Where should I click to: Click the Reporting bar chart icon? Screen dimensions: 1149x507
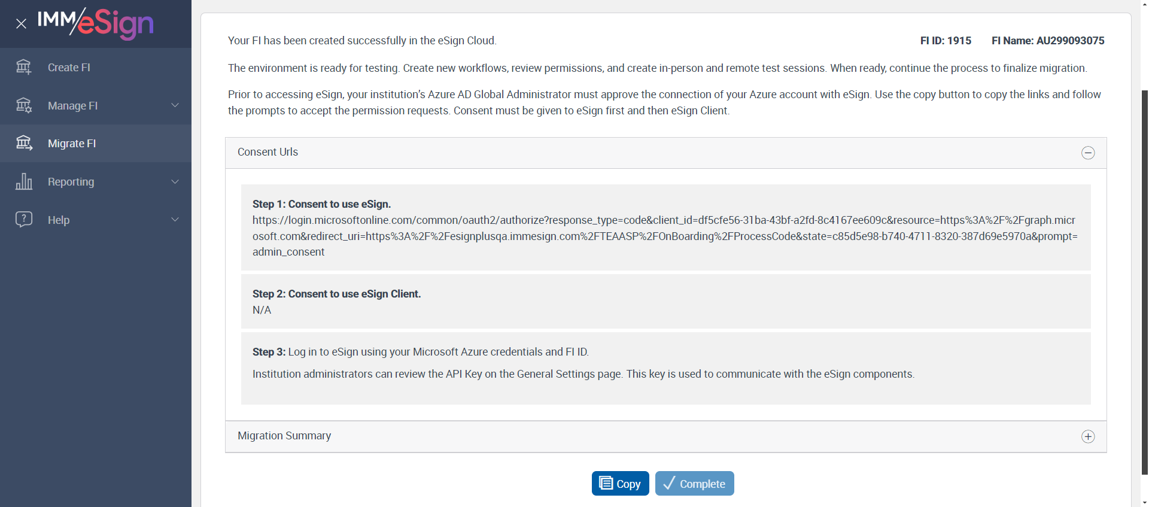(x=24, y=181)
